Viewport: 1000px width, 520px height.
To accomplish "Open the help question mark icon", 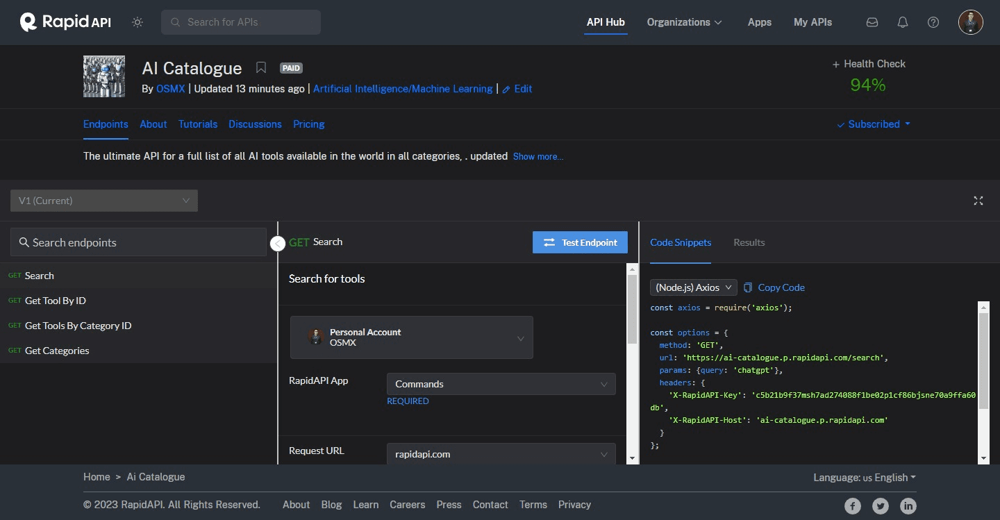I will [x=933, y=22].
